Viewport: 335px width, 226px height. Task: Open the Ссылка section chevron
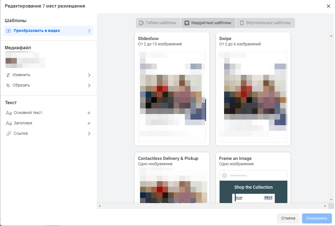pyautogui.click(x=89, y=134)
